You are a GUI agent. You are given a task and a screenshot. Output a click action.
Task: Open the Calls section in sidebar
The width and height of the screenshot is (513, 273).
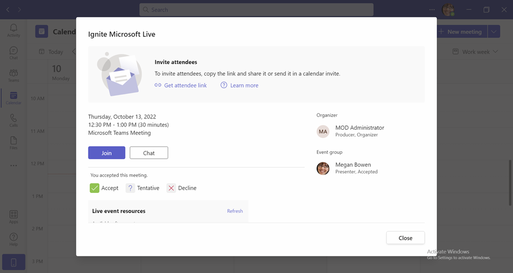point(13,120)
